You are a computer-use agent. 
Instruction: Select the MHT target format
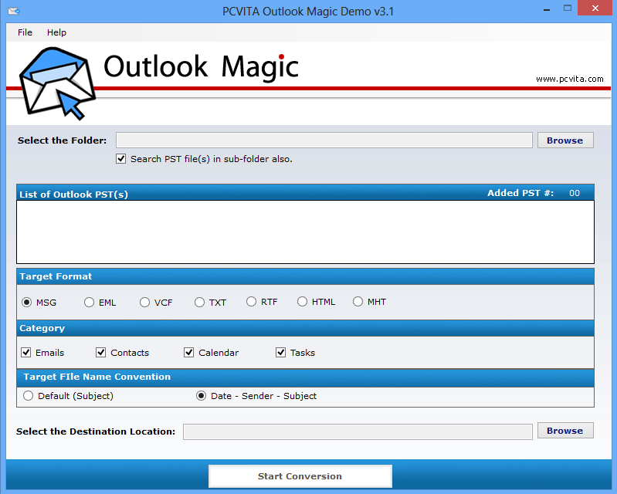click(358, 302)
